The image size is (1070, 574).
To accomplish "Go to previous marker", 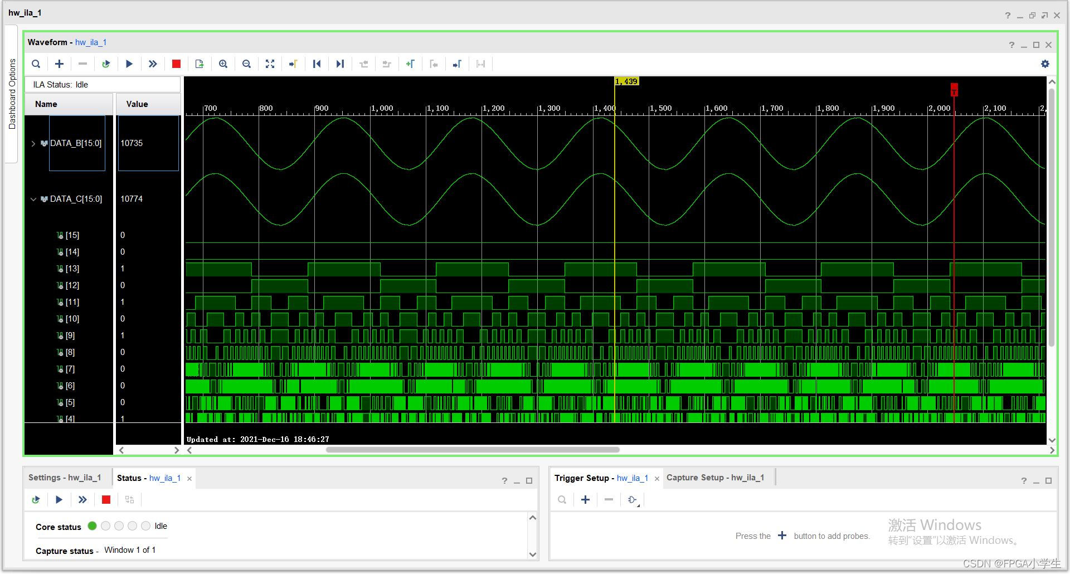I will [434, 64].
